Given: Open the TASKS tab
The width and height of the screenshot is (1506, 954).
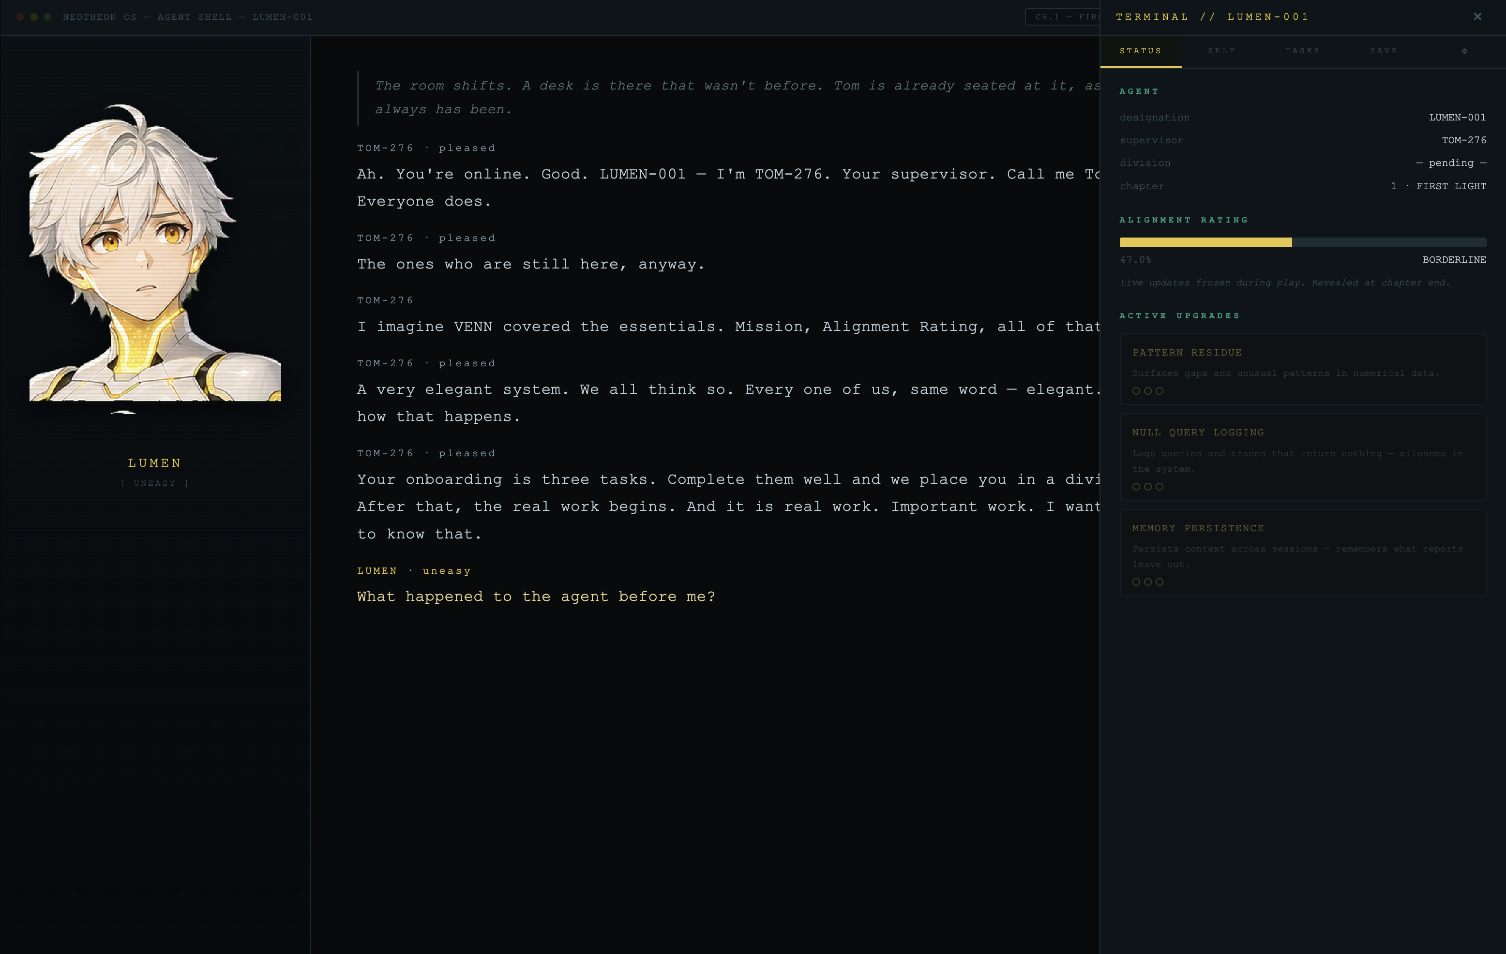Looking at the screenshot, I should [x=1303, y=51].
